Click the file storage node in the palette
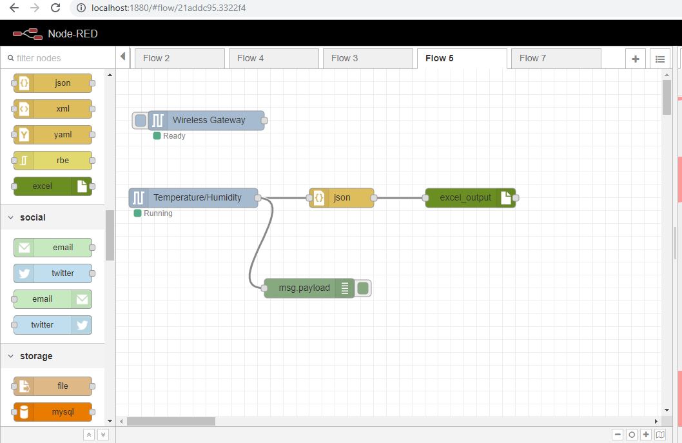This screenshot has width=682, height=443. coord(53,386)
